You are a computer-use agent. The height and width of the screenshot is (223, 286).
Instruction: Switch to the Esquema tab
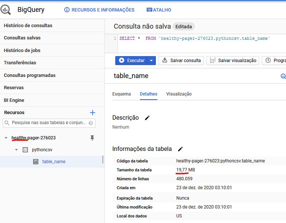pyautogui.click(x=122, y=94)
